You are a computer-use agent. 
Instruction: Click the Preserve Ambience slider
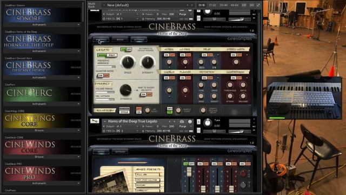pos(106,67)
